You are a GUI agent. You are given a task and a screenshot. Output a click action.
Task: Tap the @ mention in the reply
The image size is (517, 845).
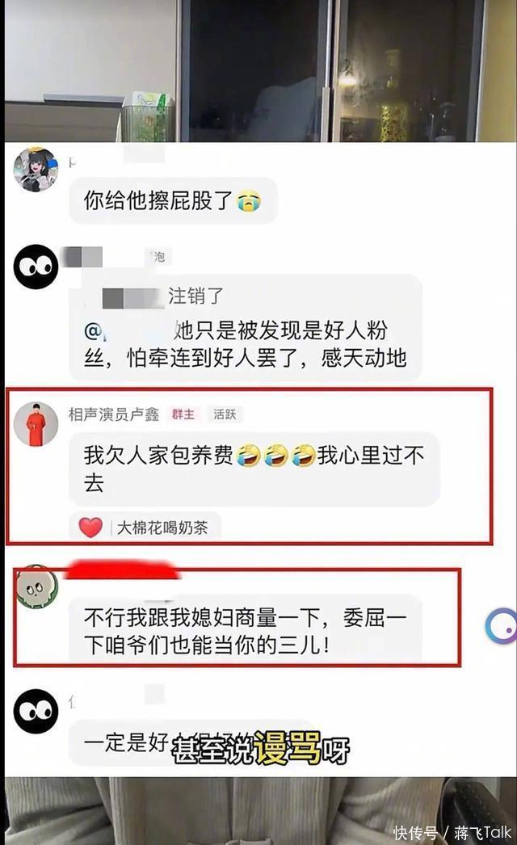[x=91, y=331]
